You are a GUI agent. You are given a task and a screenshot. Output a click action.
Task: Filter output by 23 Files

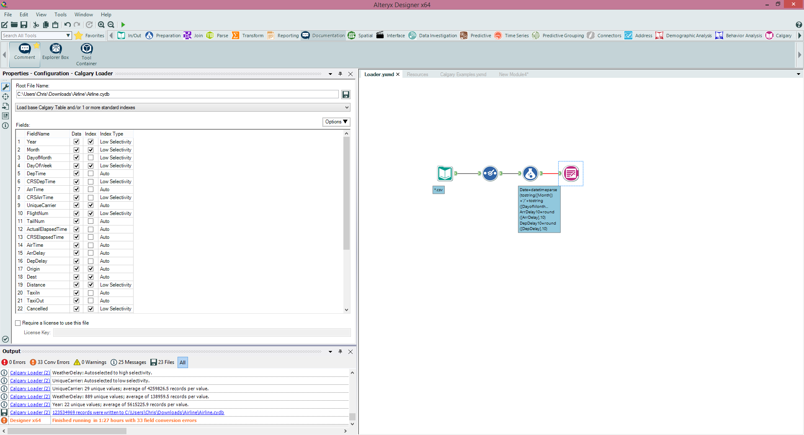pos(162,362)
